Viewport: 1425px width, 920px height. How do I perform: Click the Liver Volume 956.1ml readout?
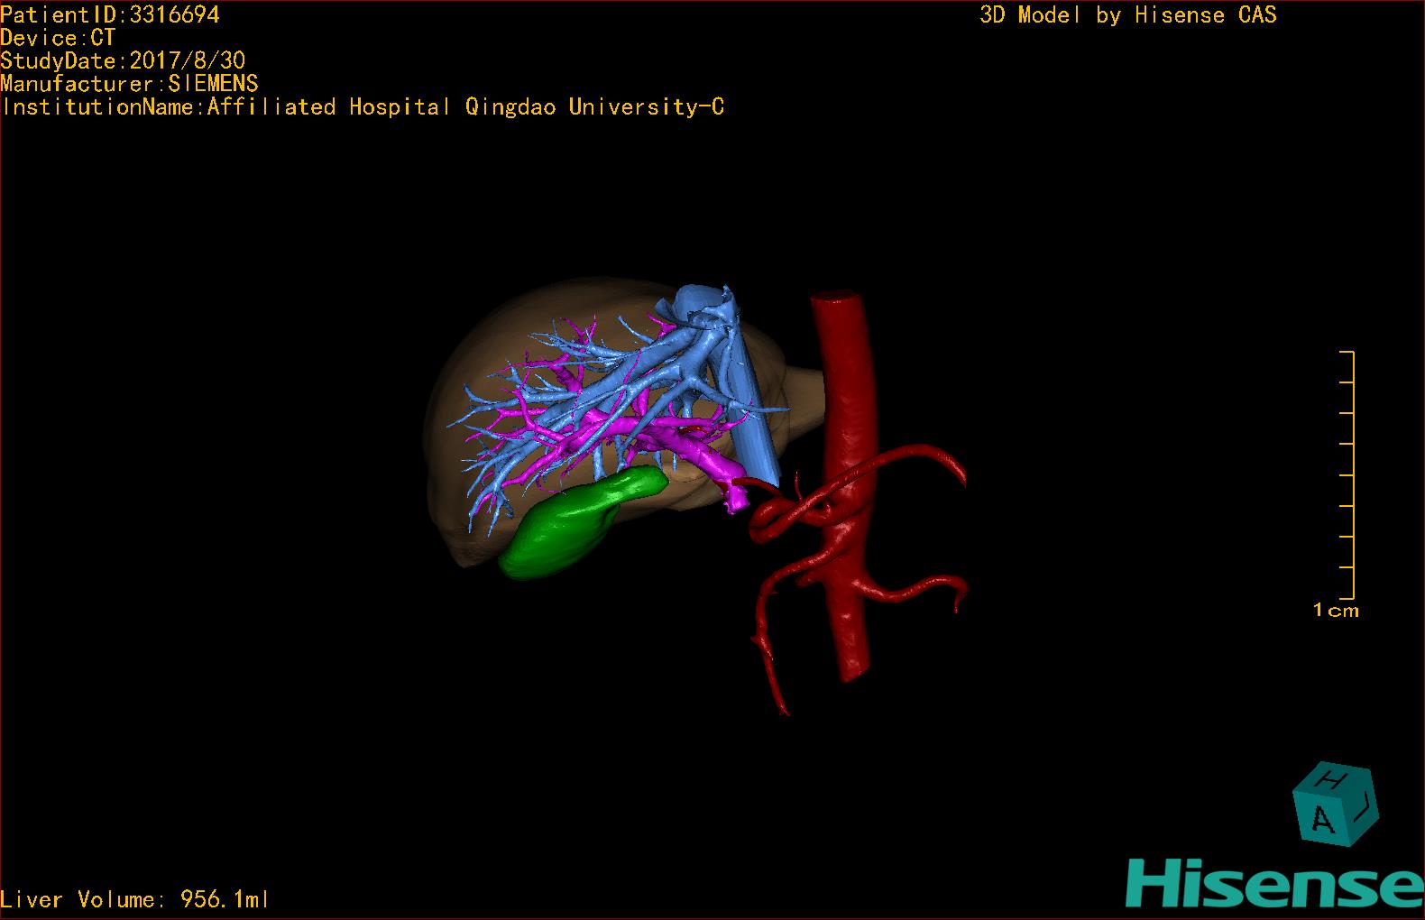pyautogui.click(x=135, y=899)
